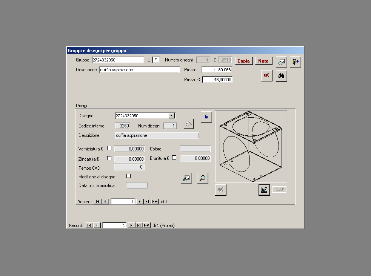Click the Prezzo € field
This screenshot has width=371, height=276.
click(x=217, y=80)
